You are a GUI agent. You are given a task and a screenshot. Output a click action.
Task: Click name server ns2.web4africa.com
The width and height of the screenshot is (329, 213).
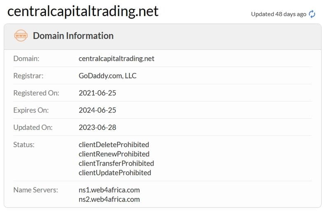109,199
